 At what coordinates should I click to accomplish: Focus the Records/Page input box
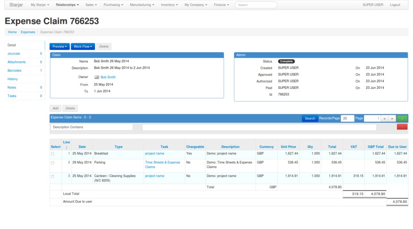(347, 118)
